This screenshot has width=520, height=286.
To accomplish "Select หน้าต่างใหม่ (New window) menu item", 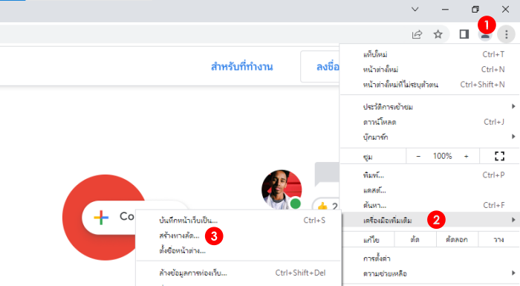I will tap(430, 69).
